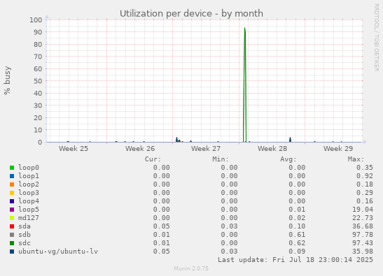This screenshot has width=383, height=276.
Task: Select the loop2 legend label
Action: (x=29, y=184)
